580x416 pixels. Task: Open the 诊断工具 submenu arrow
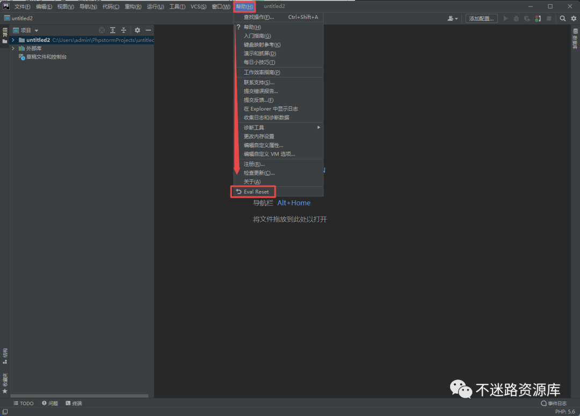pos(318,128)
